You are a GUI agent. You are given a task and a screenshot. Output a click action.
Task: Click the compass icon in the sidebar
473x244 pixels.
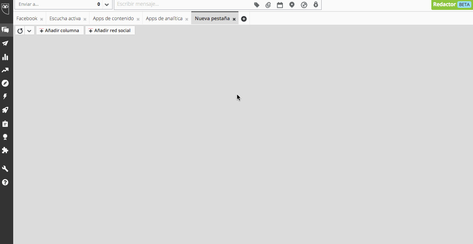pos(5,83)
